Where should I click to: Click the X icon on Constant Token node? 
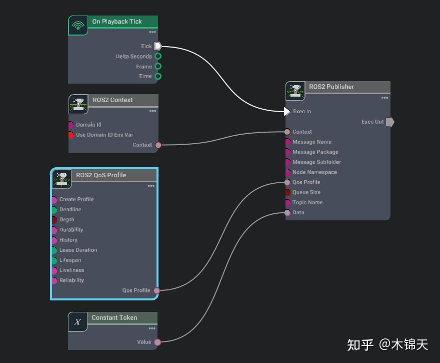click(x=77, y=321)
